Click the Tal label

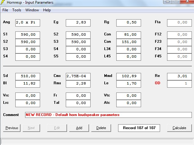[x=56, y=103]
